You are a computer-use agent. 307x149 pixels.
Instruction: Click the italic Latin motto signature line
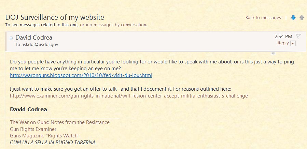click(x=53, y=142)
